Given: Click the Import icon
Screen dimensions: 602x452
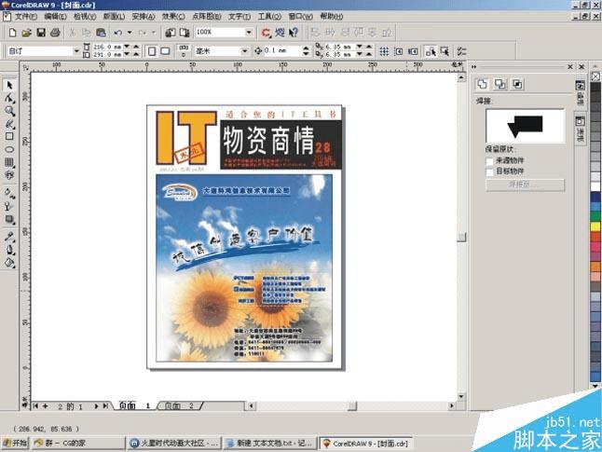Looking at the screenshot, I should tap(171, 33).
